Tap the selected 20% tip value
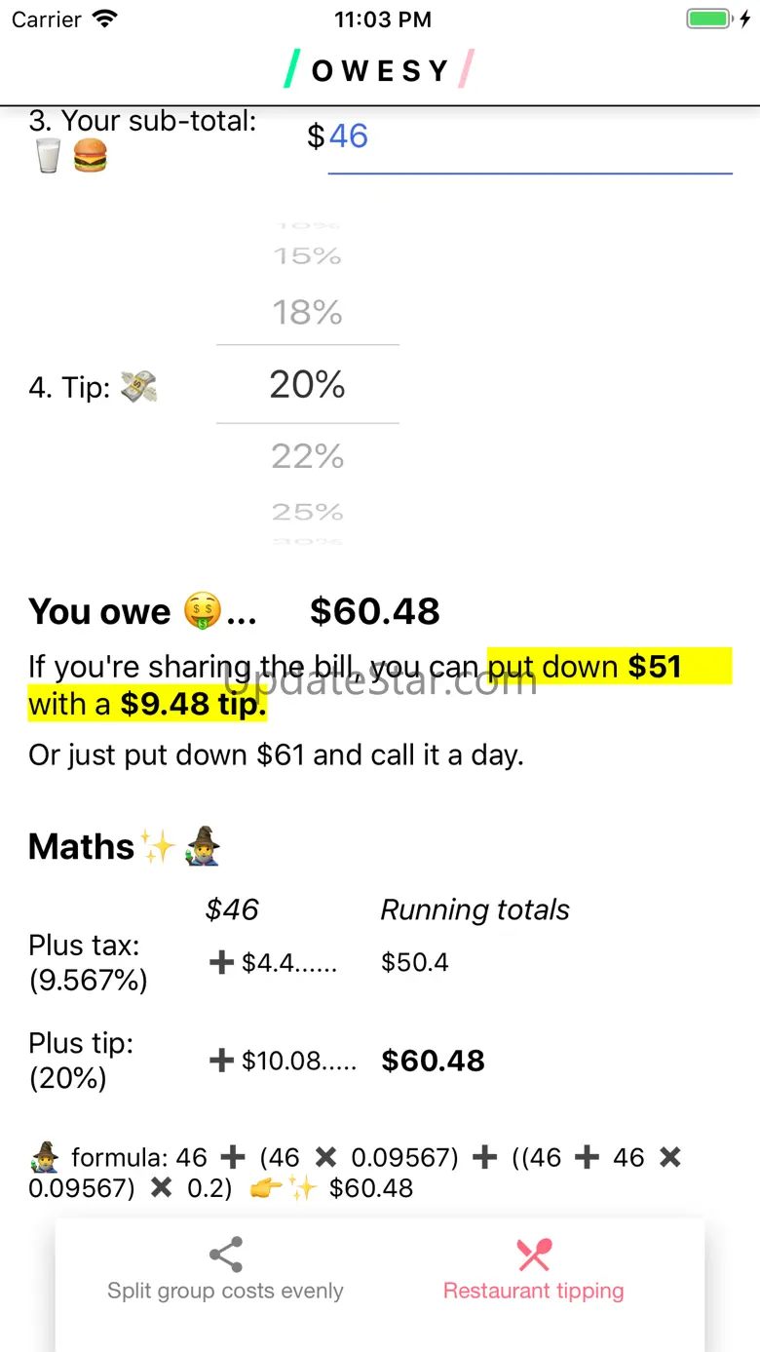Viewport: 760px width, 1352px height. [x=308, y=384]
